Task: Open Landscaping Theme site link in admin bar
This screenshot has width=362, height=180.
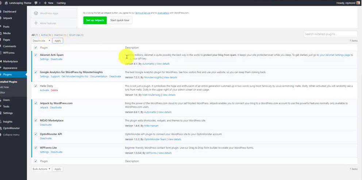Action: click(20, 3)
